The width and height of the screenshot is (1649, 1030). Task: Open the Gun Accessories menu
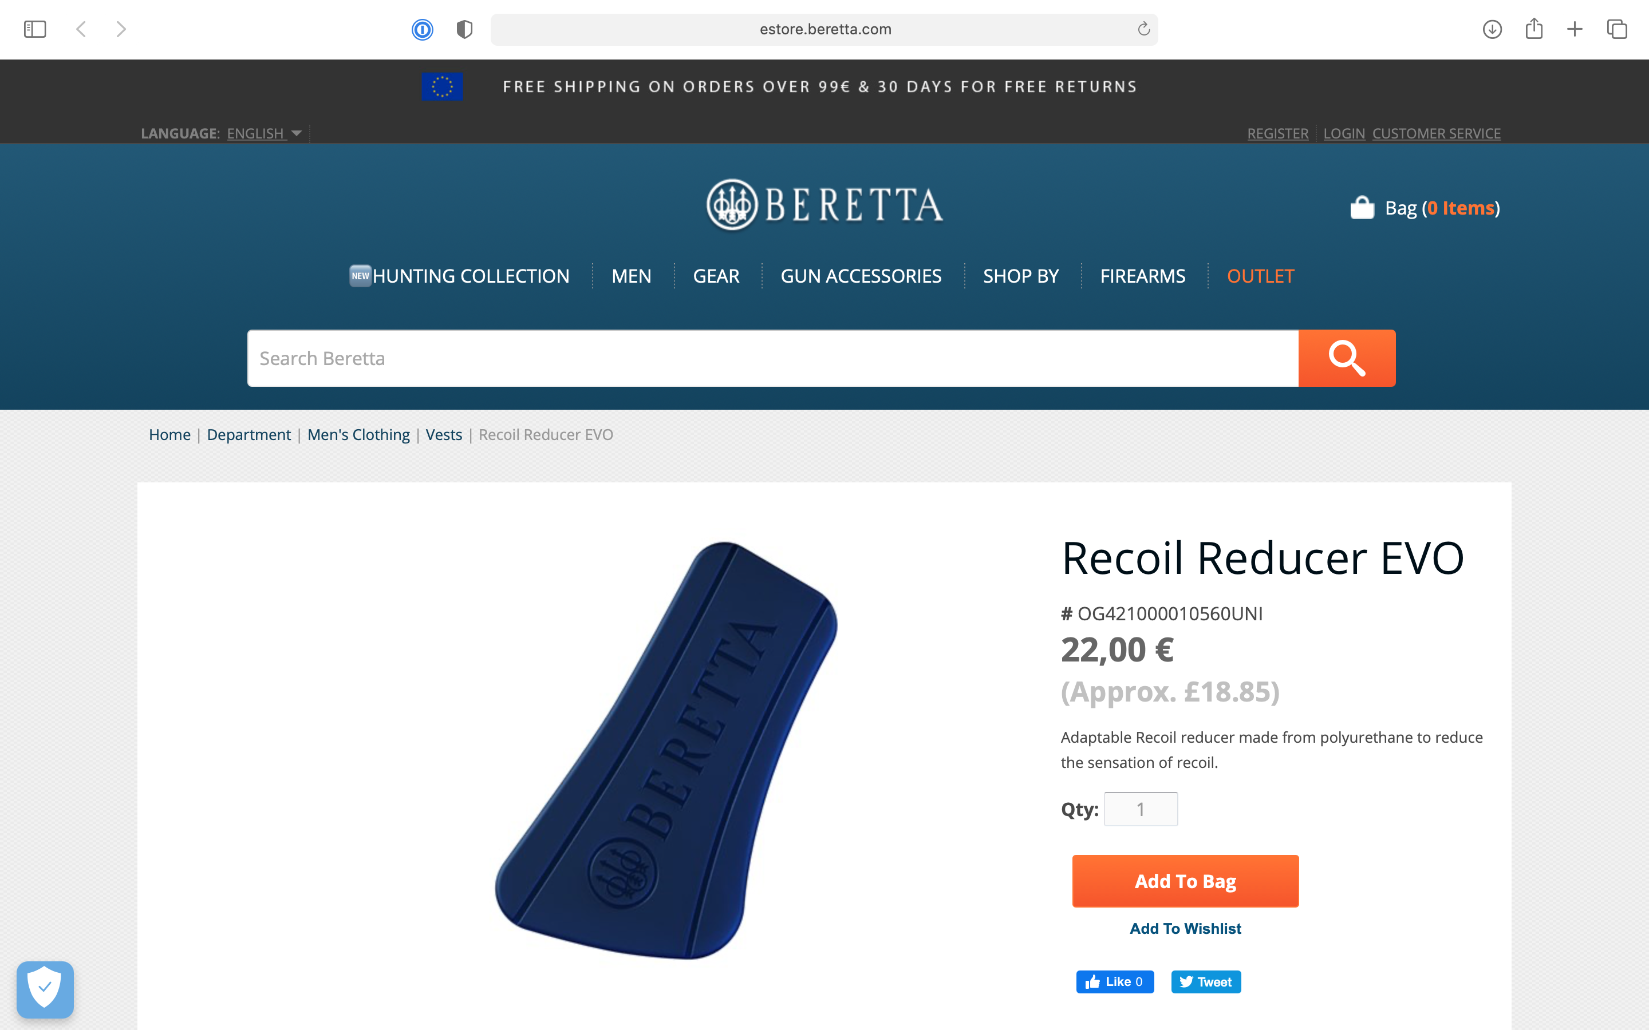[861, 276]
